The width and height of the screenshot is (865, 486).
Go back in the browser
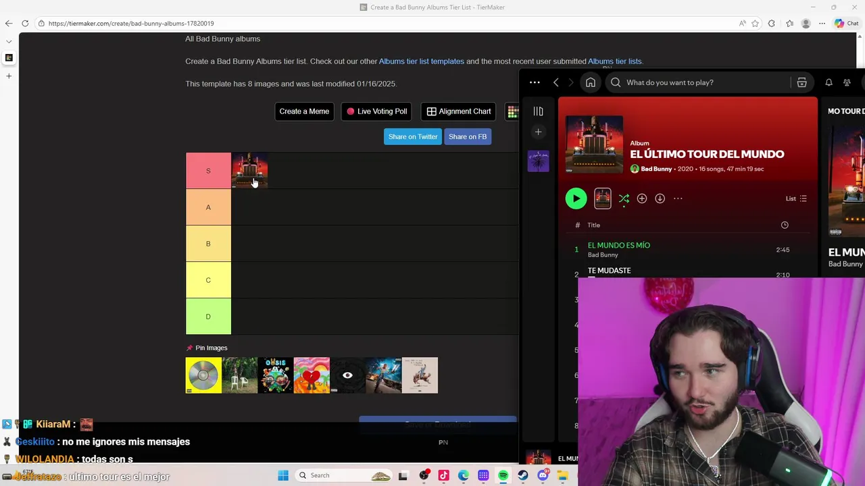click(x=9, y=24)
